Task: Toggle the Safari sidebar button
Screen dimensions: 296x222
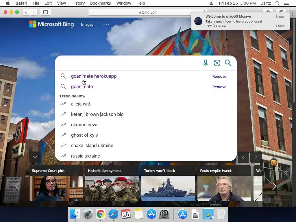Action: click(45, 12)
